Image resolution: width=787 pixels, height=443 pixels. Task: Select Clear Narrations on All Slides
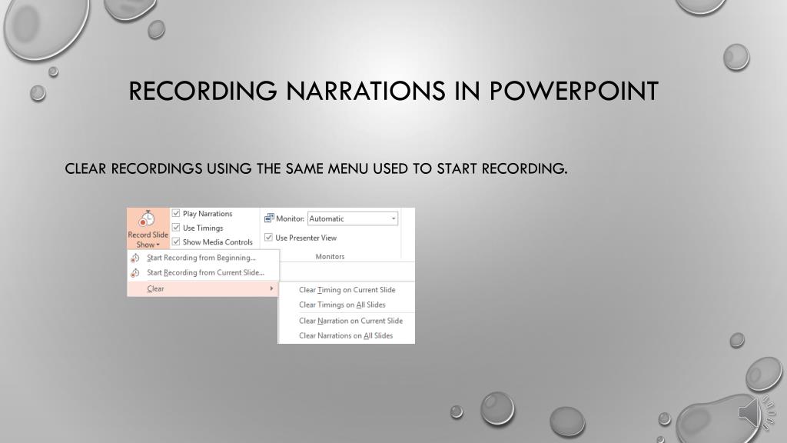[347, 336]
